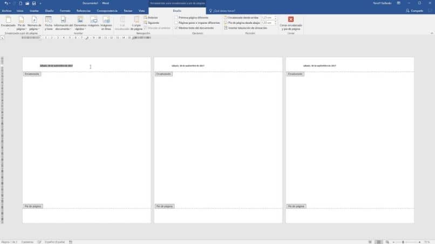Click Vincular al anterior option

point(157,28)
